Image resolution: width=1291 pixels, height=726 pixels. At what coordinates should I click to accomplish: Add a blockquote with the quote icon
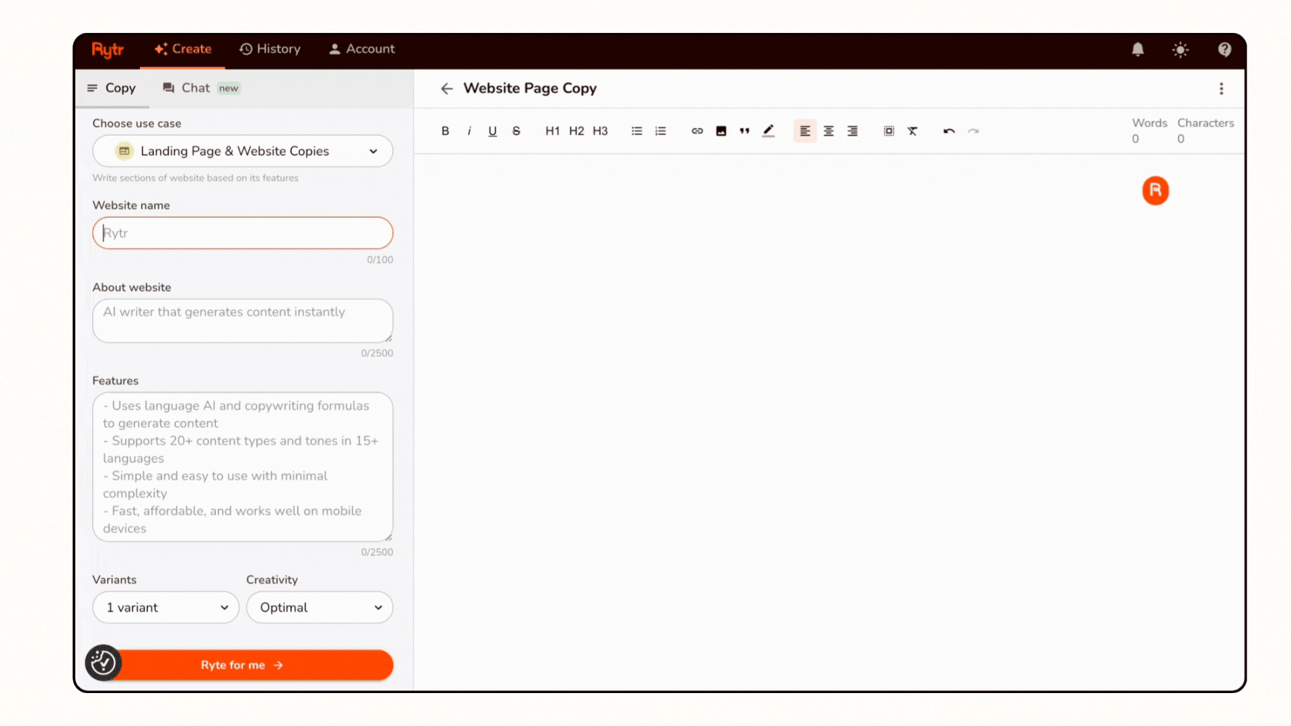point(744,130)
